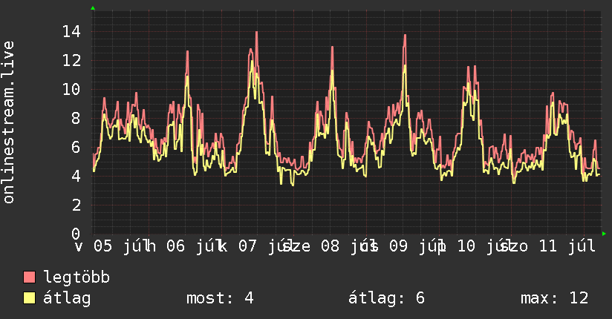Viewport: 612px width, 319px height.
Task: Click the most: 4 statistic
Action: [220, 298]
